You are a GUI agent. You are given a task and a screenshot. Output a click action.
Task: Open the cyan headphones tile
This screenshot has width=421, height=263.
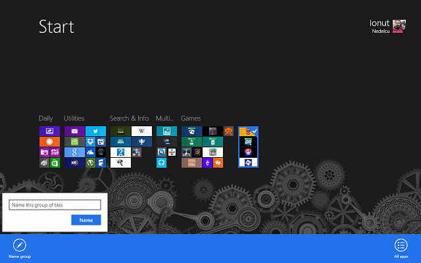[161, 162]
